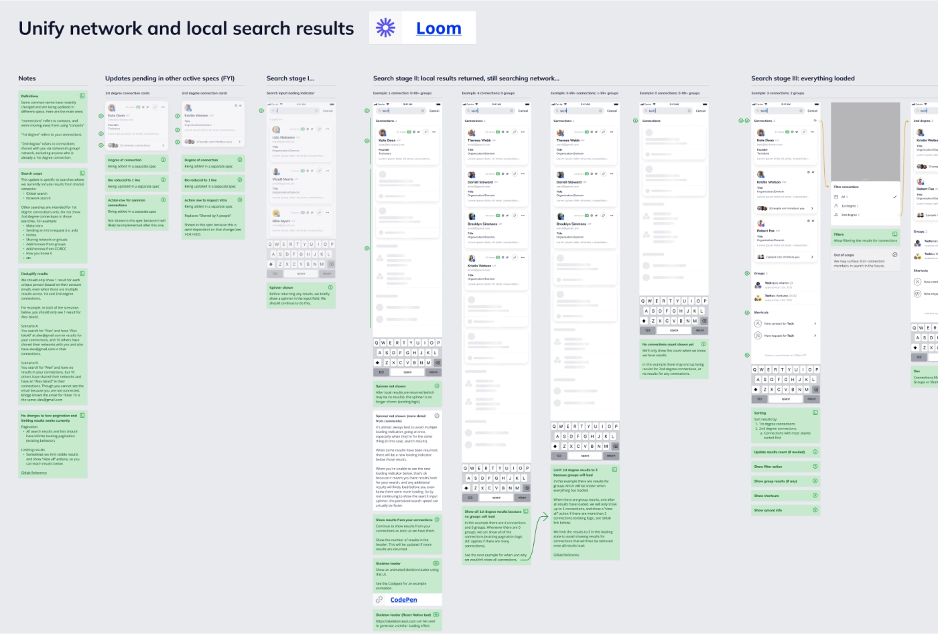Click the CodePen chain link icon
This screenshot has width=938, height=634.
click(x=379, y=600)
